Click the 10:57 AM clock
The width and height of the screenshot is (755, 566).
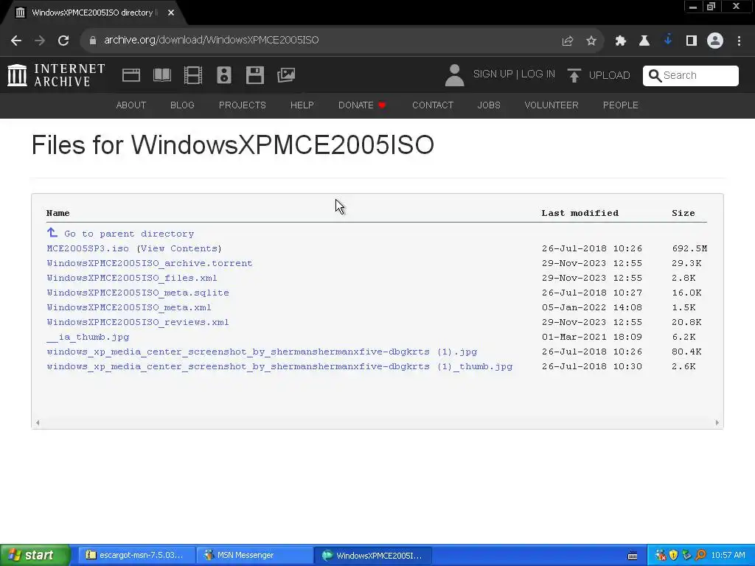pos(728,556)
